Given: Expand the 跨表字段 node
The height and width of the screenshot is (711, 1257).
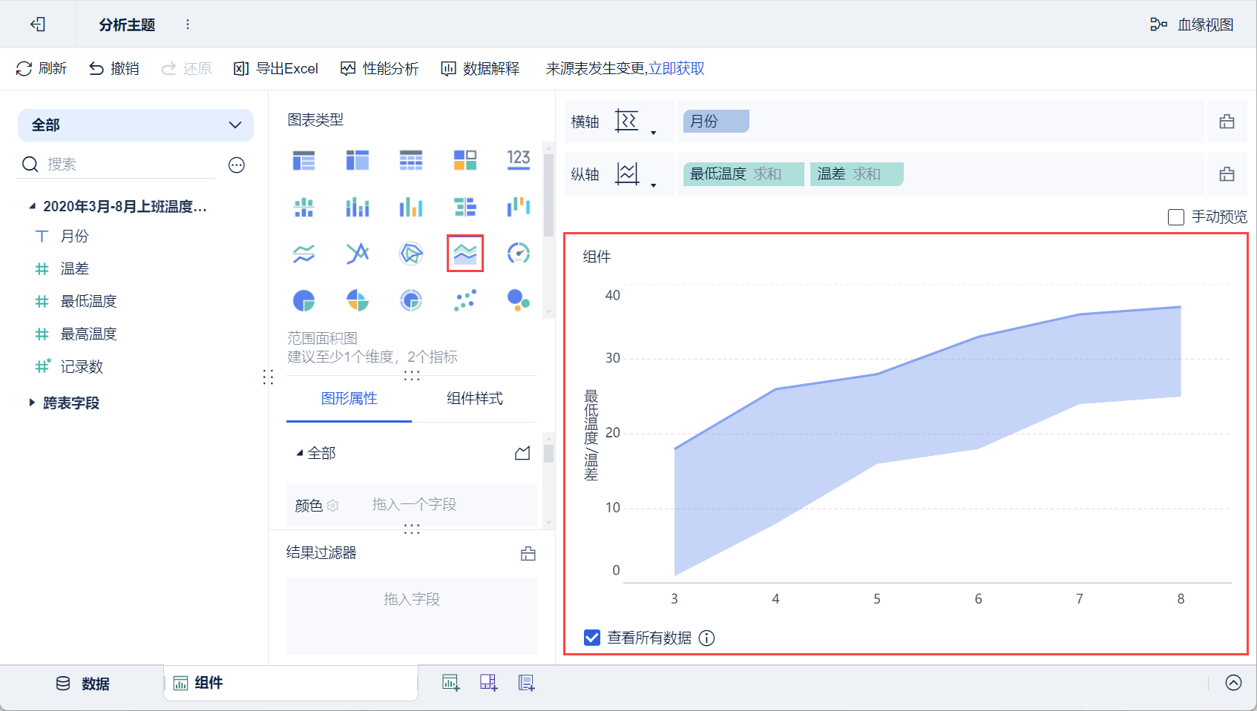Looking at the screenshot, I should (x=32, y=403).
